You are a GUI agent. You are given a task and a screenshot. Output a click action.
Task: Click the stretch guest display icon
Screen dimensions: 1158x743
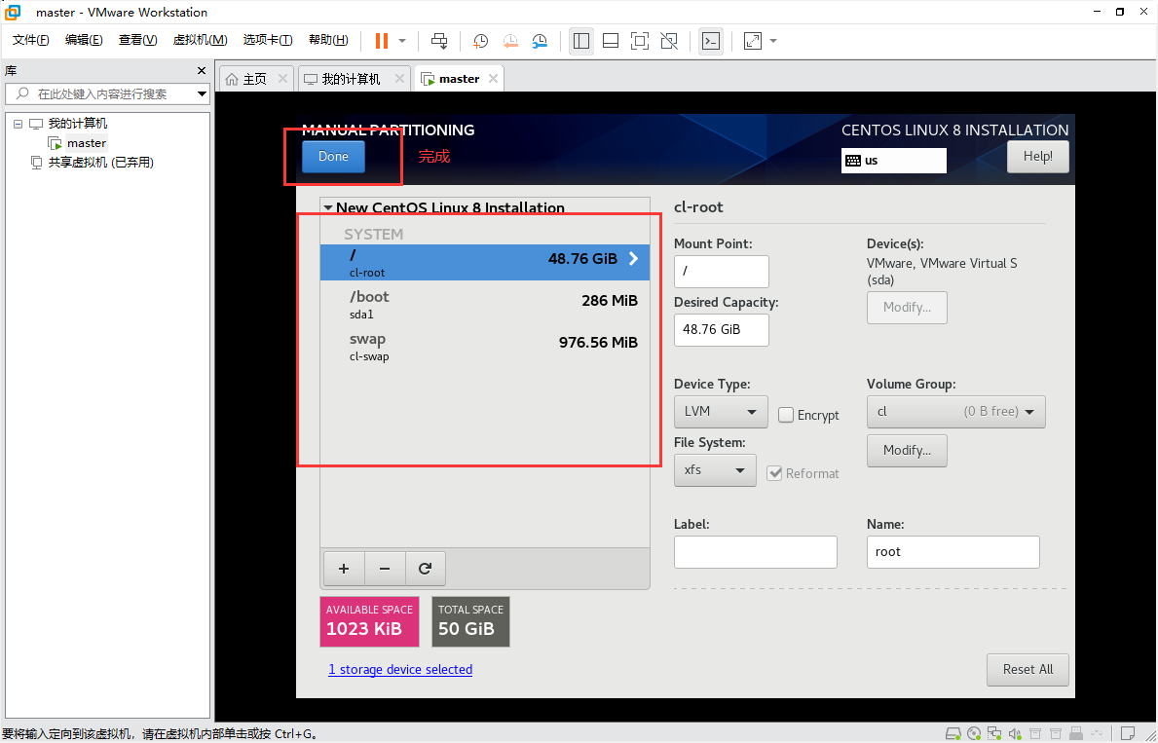point(753,41)
